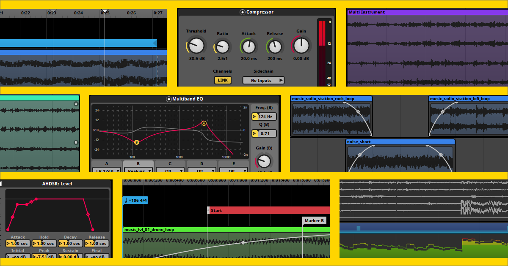Screen dimensions: 508x266
Task: Toggle the Compressor bypass indicator
Action: point(243,12)
